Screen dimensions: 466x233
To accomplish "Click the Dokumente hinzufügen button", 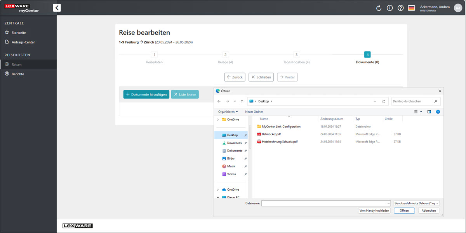I will [x=146, y=94].
